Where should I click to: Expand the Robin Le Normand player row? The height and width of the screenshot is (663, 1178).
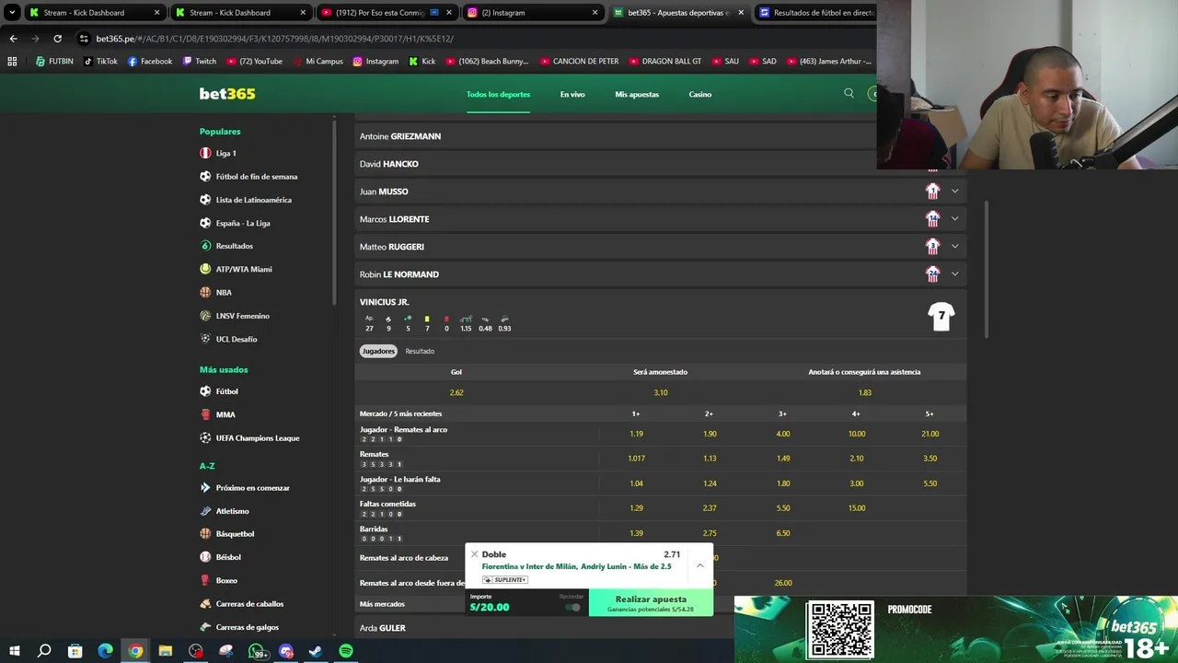[954, 274]
